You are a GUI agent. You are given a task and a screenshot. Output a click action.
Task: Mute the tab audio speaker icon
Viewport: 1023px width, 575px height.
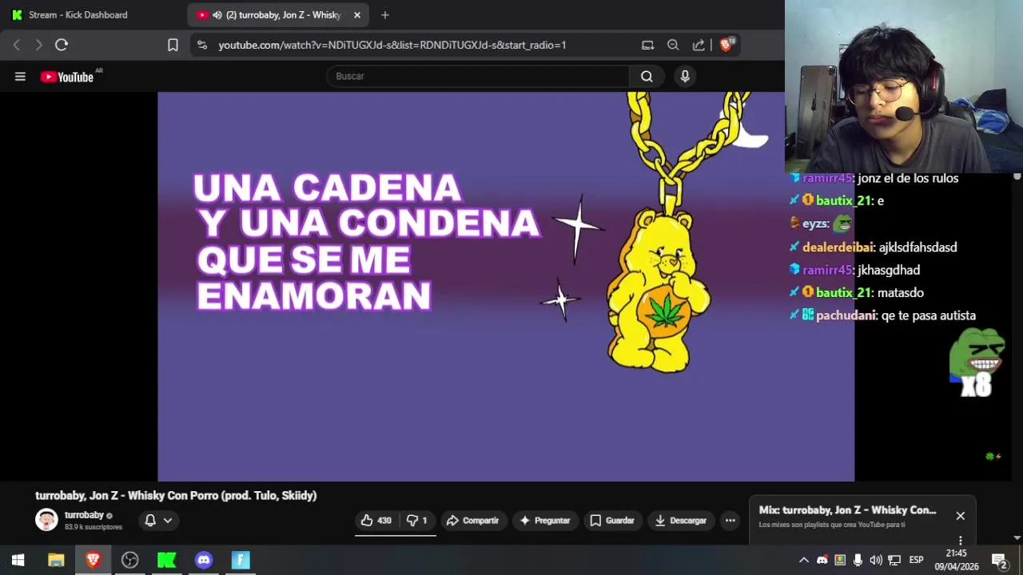217,14
